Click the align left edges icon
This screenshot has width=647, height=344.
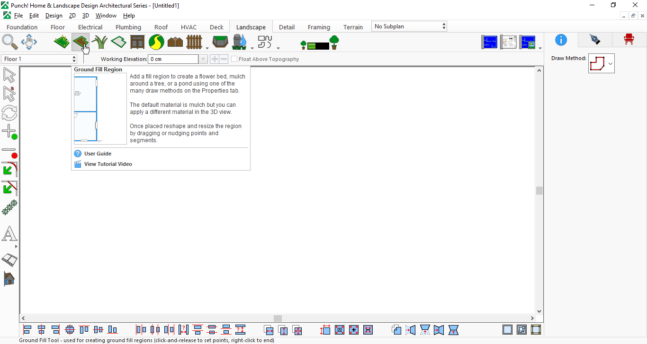pyautogui.click(x=27, y=329)
